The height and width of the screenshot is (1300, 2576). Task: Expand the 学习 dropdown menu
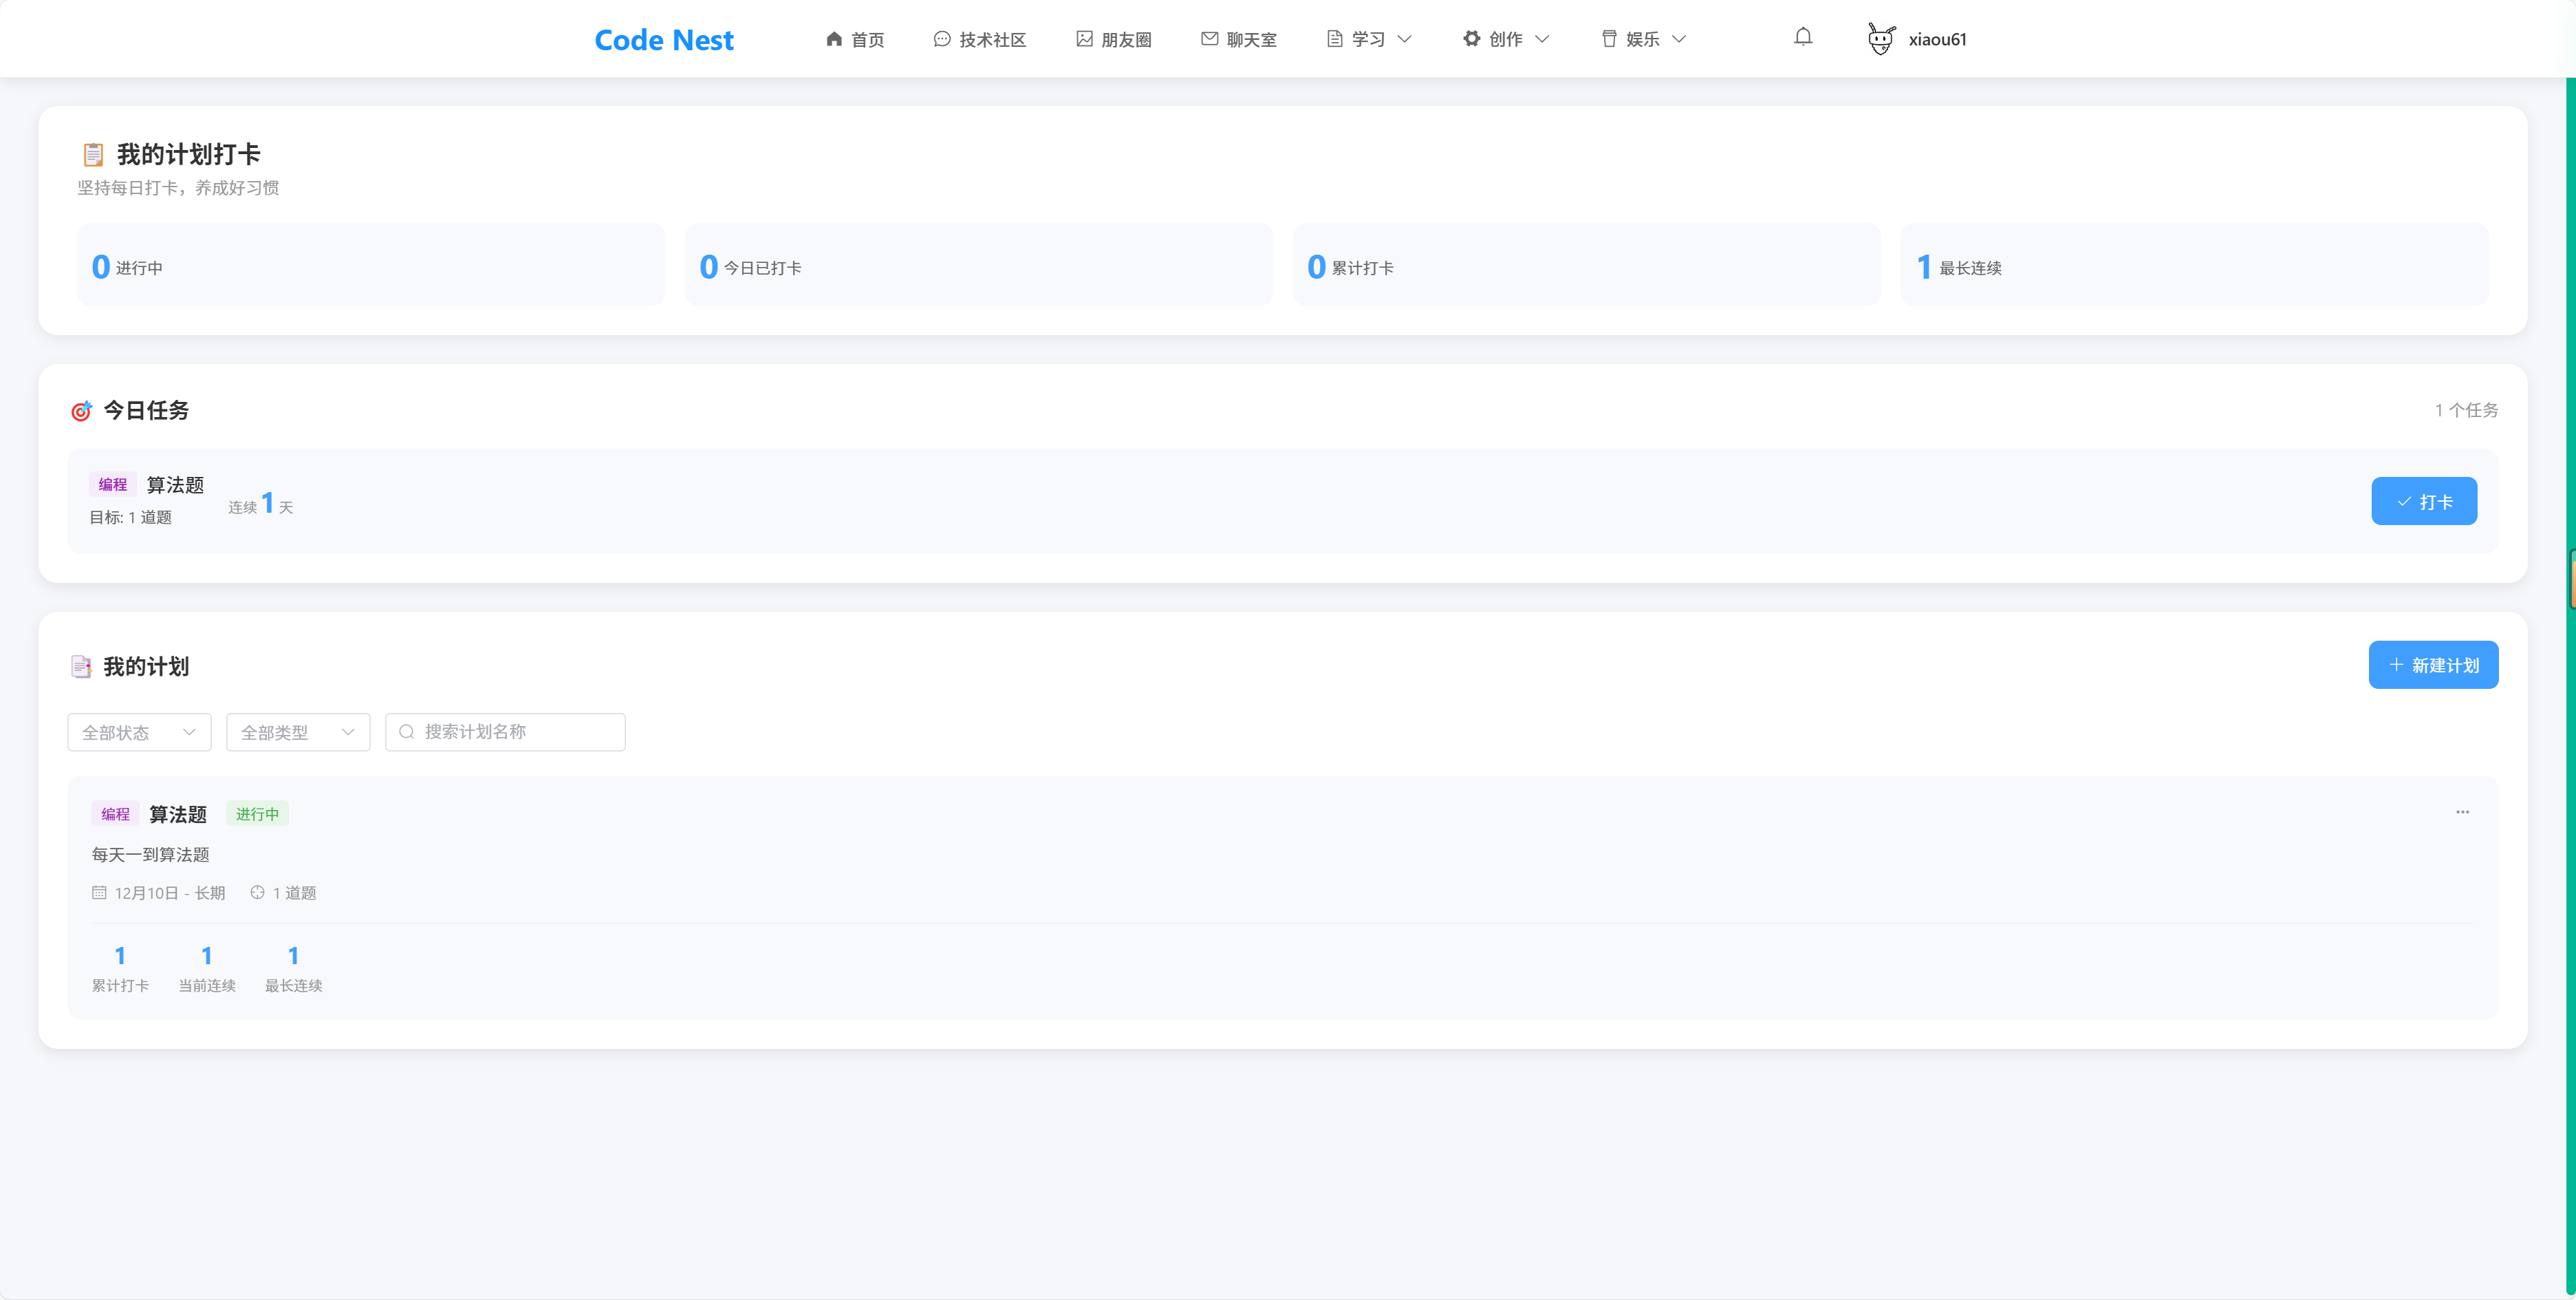(x=1369, y=39)
